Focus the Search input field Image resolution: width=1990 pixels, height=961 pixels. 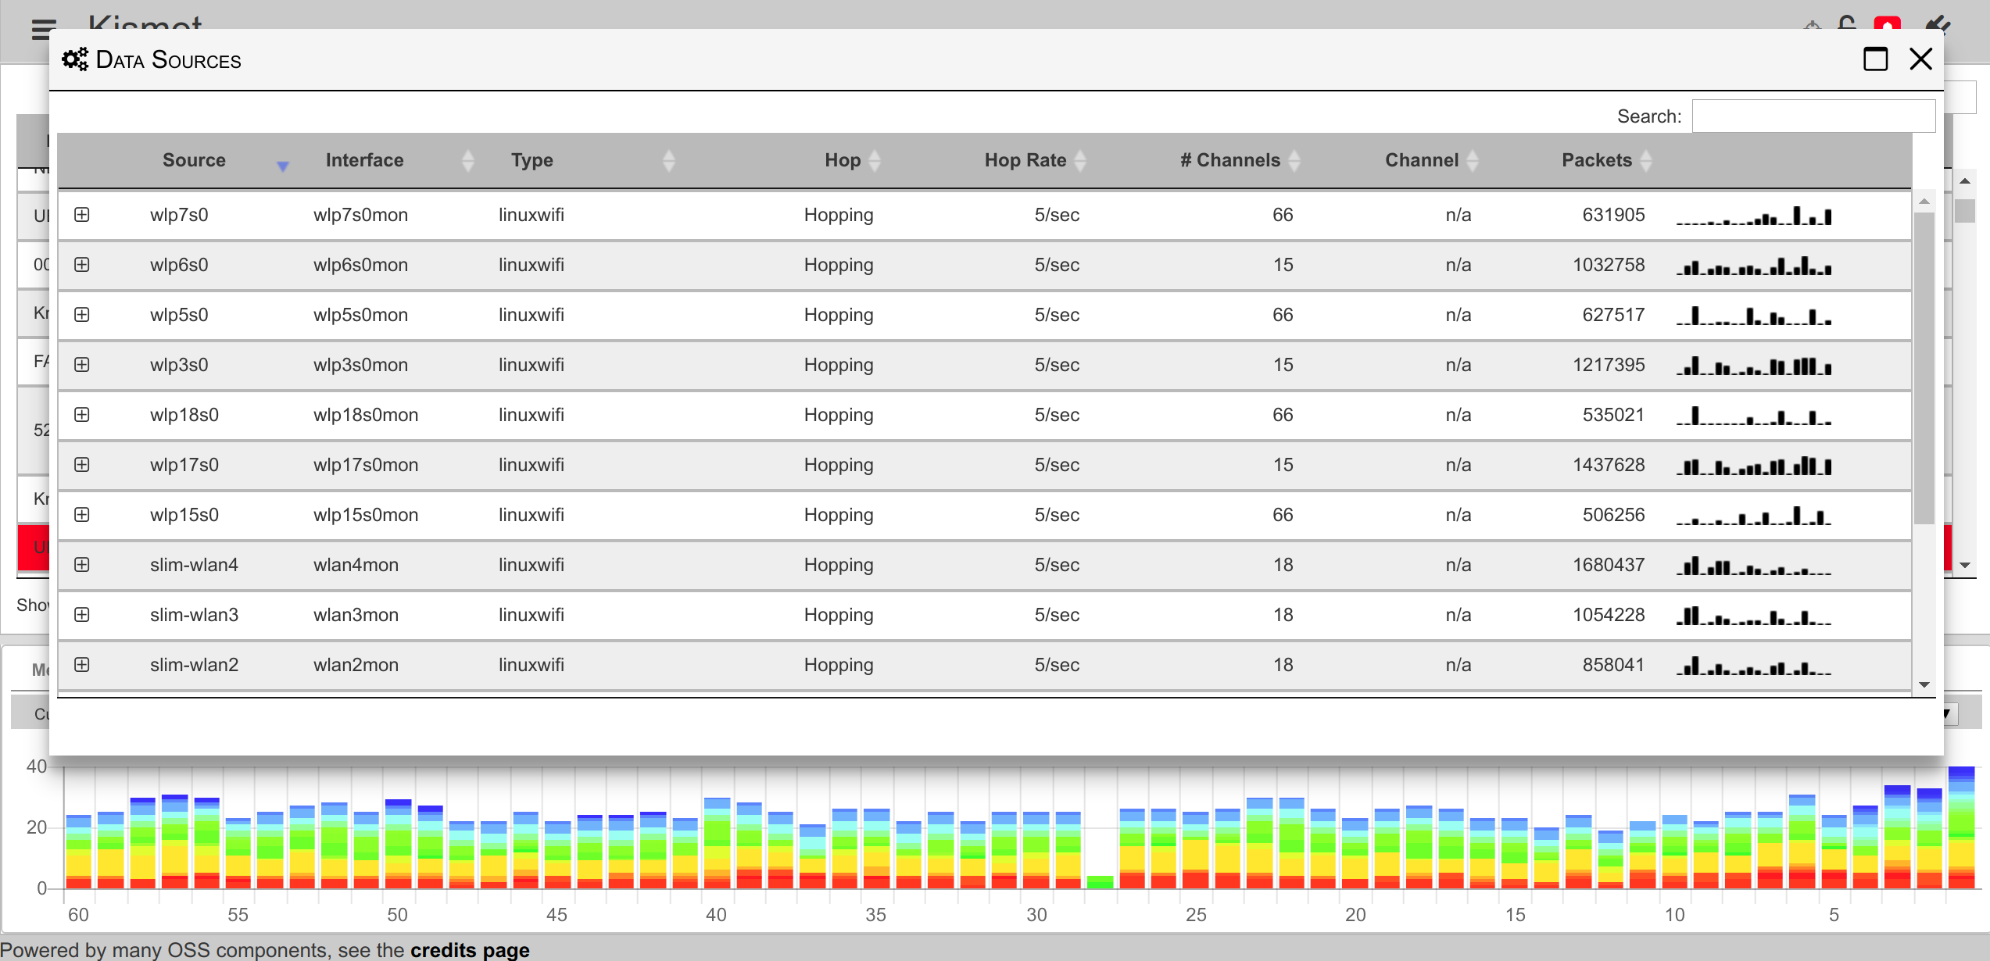click(x=1813, y=116)
